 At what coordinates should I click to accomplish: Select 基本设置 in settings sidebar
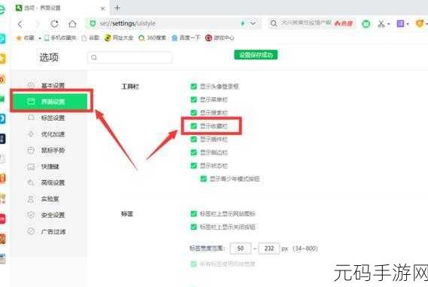[49, 86]
